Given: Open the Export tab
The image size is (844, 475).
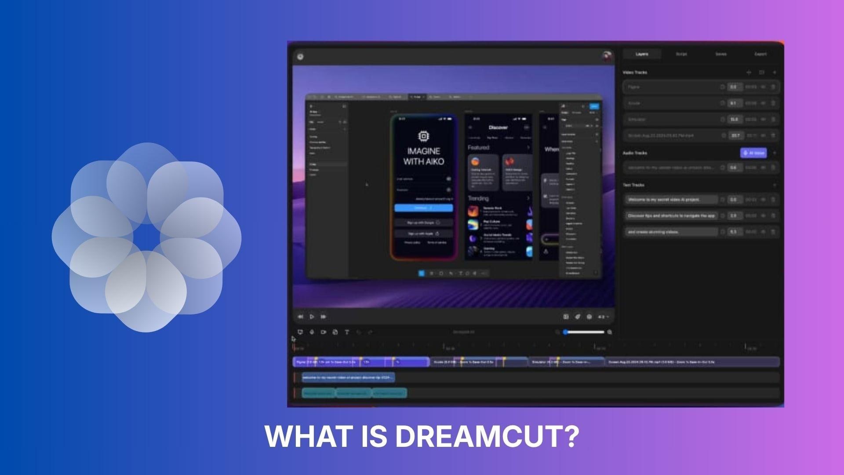Looking at the screenshot, I should coord(760,54).
